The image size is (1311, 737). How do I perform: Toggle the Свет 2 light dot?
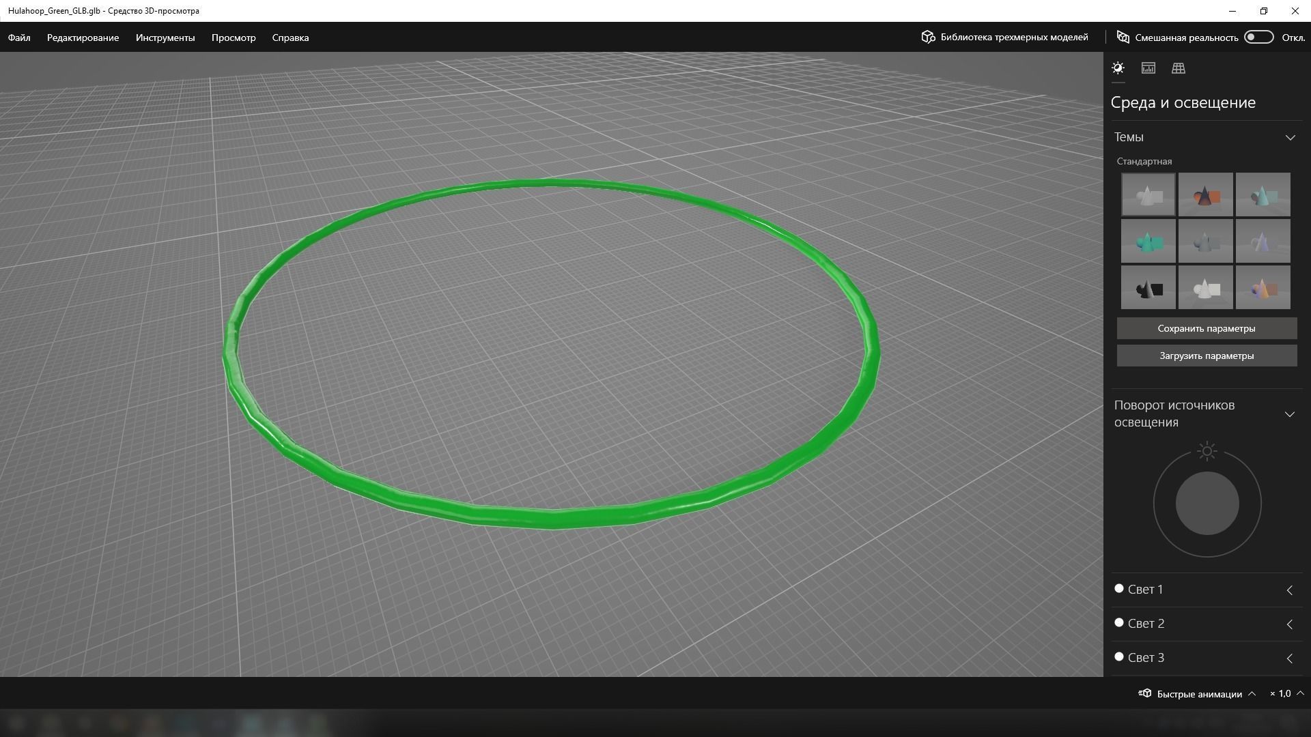click(x=1118, y=622)
